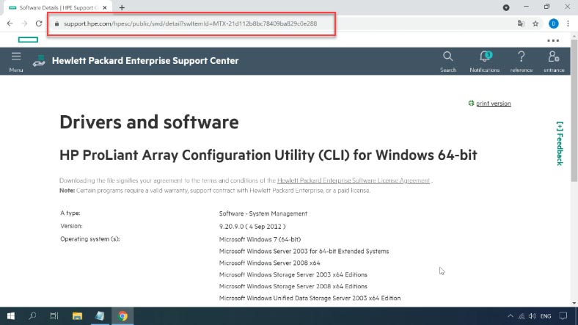Click Windows Server 2003 for 64-bit Extended Systems
Screen dimensions: 578x325
tap(304, 252)
